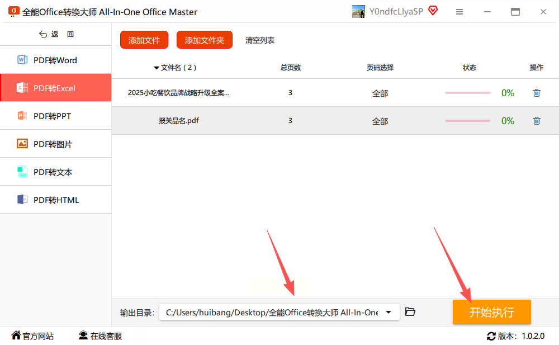Click the home icon next to 官方网站

point(16,335)
